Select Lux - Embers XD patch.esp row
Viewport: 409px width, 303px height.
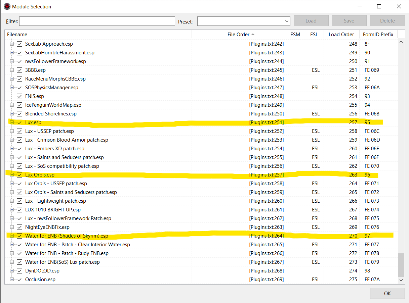click(x=201, y=149)
